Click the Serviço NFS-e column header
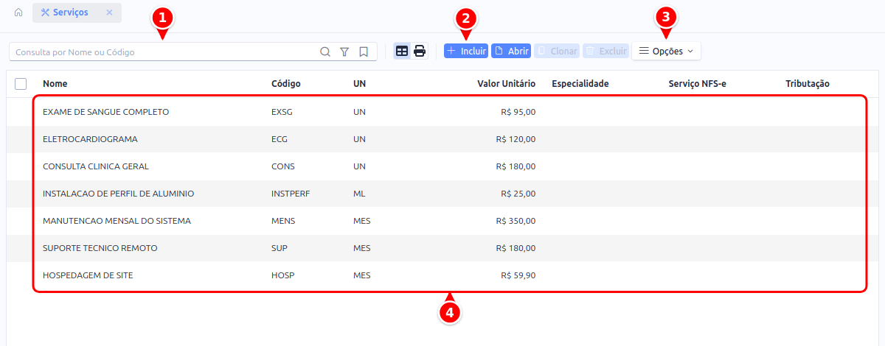This screenshot has height=346, width=885. click(x=698, y=84)
